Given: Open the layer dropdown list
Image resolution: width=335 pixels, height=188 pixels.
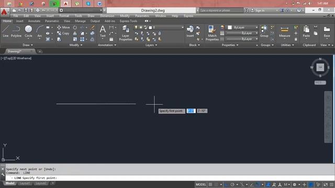Looking at the screenshot, I should pos(183,27).
